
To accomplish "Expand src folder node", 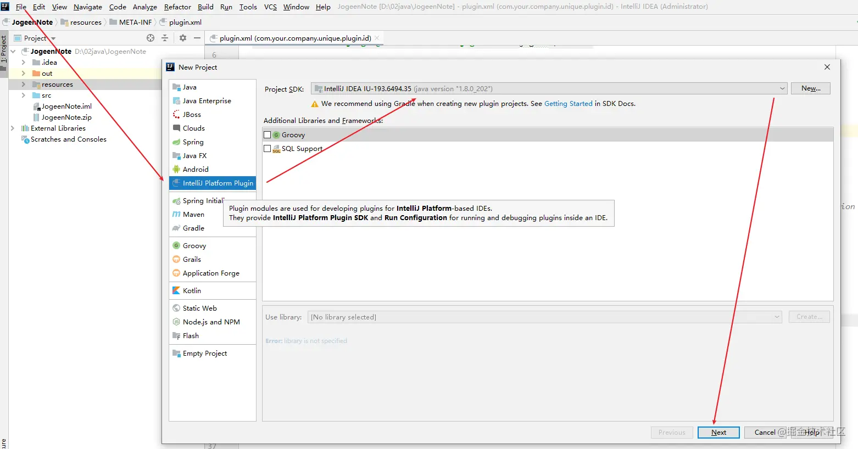I will pyautogui.click(x=23, y=96).
